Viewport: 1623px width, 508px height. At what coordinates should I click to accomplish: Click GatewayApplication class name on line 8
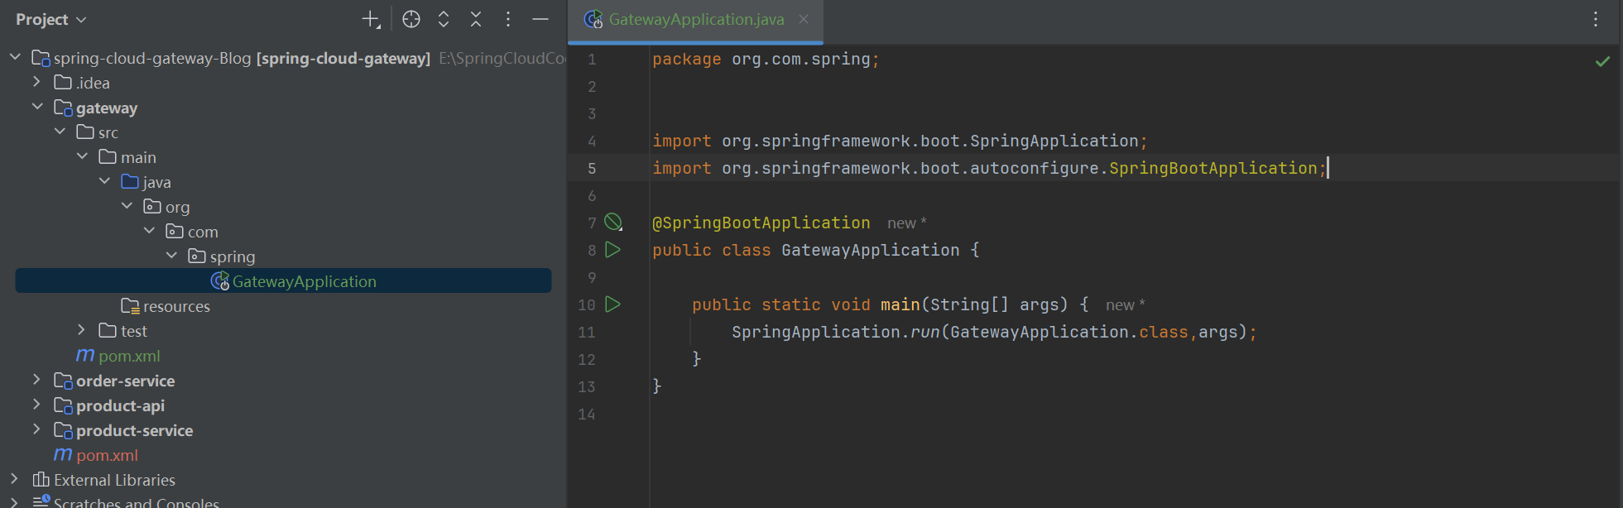point(871,250)
